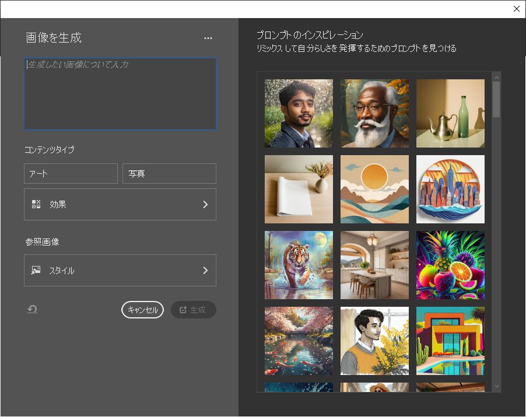The width and height of the screenshot is (526, 417).
Task: Select the sun over mountains illustration thumbnail
Action: click(x=375, y=189)
